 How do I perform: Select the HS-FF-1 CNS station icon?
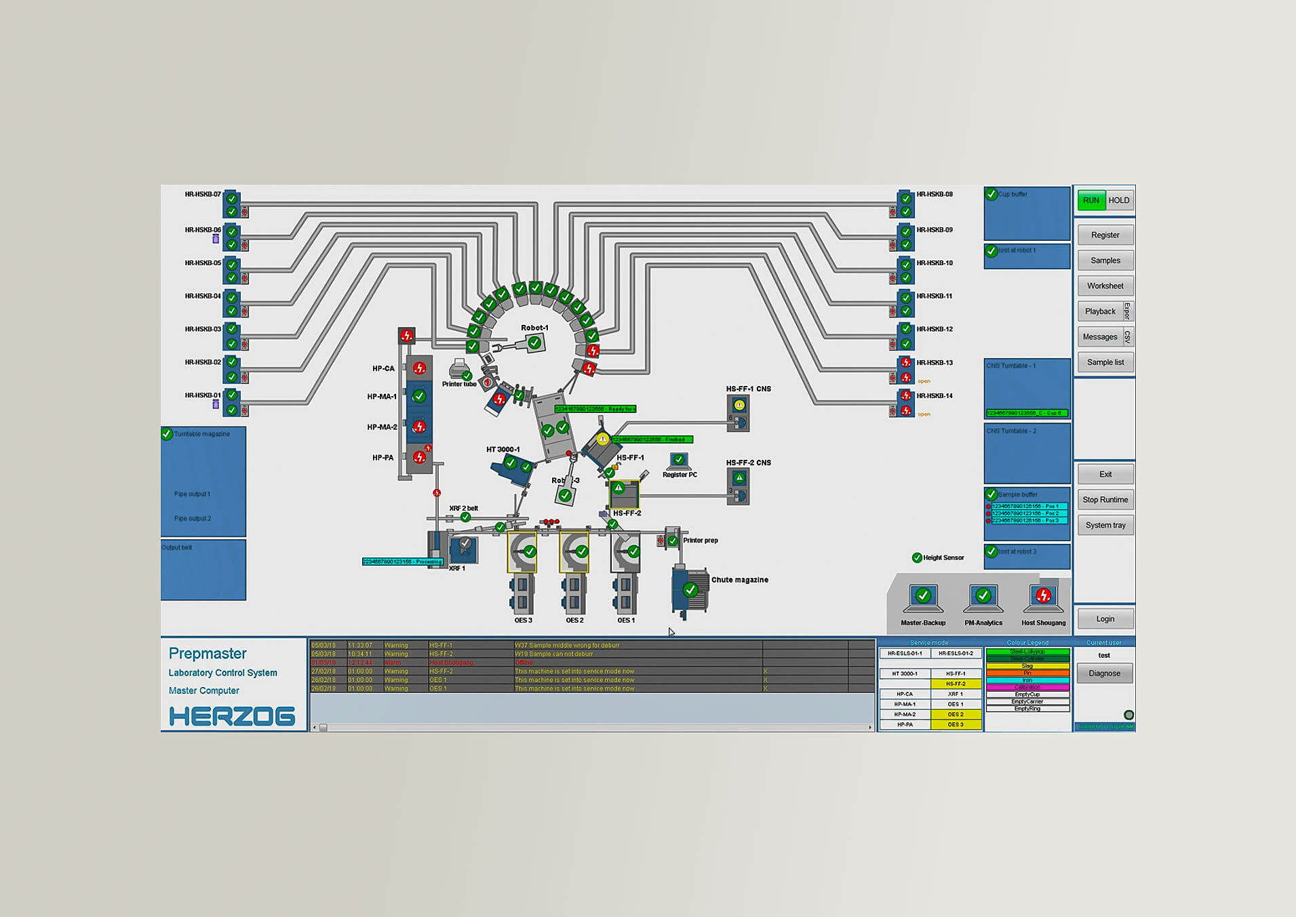pyautogui.click(x=739, y=413)
